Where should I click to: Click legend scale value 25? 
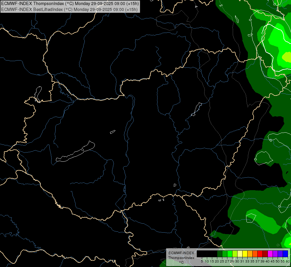(x=222, y=261)
